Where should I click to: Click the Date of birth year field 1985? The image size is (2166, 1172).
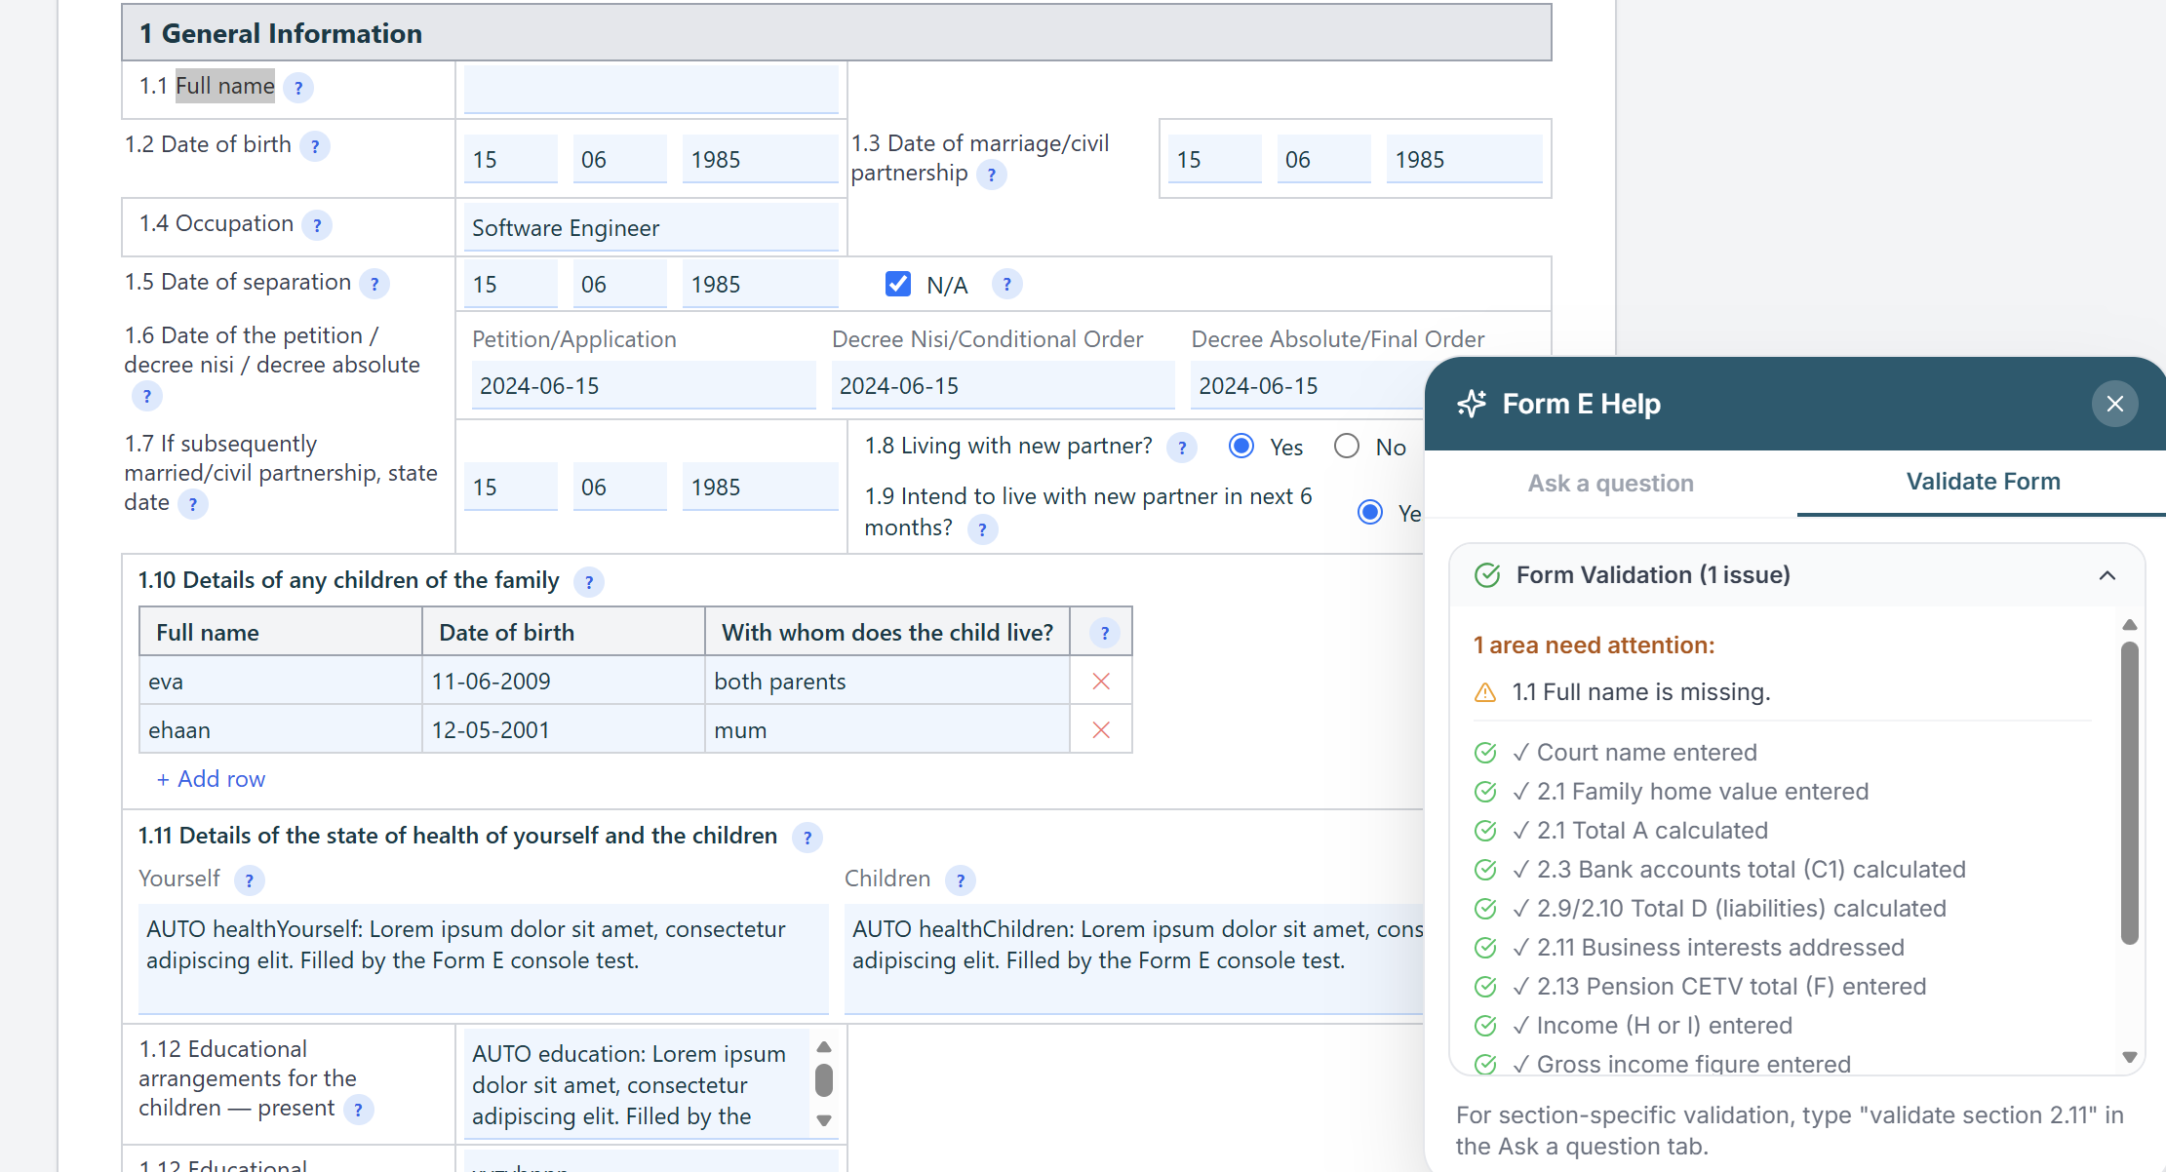point(760,159)
